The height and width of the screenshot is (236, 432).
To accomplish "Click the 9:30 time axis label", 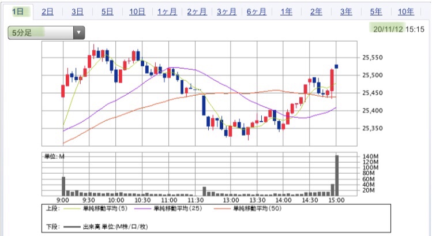I will pos(89,200).
